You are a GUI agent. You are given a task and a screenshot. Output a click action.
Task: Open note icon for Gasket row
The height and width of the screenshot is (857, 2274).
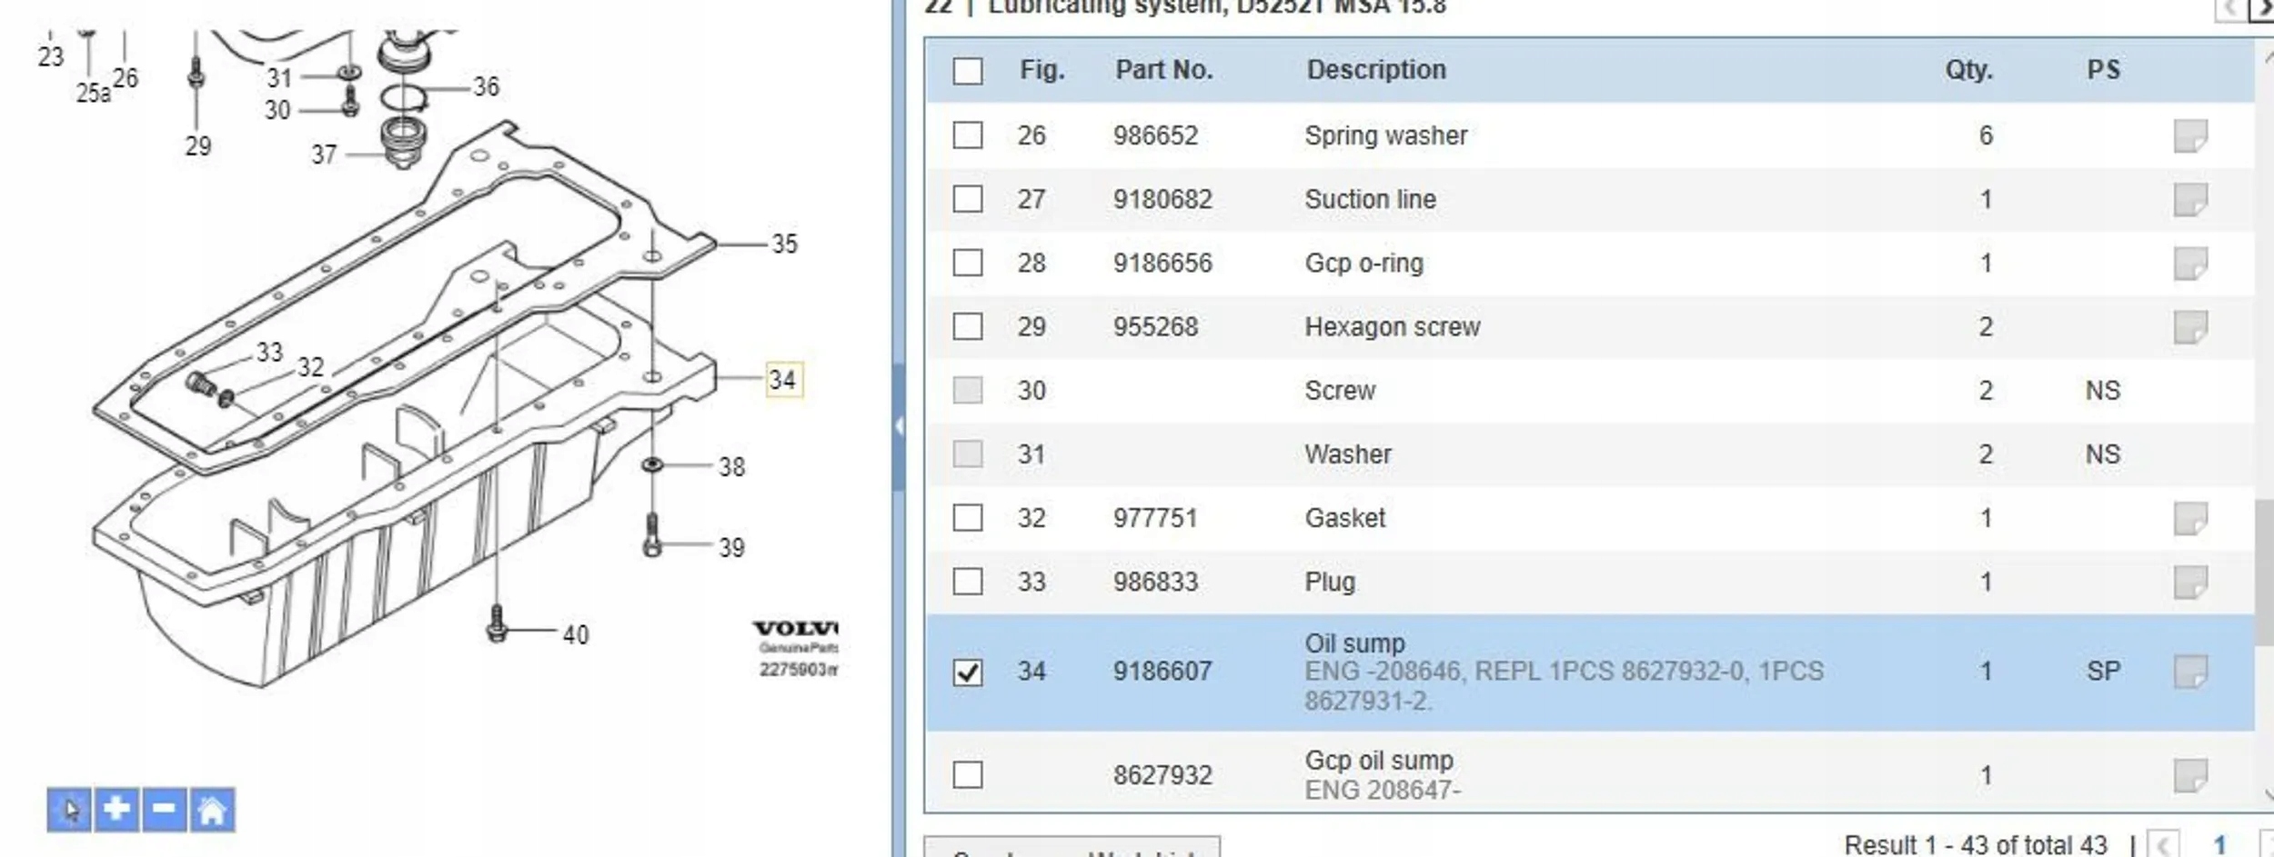tap(2190, 518)
